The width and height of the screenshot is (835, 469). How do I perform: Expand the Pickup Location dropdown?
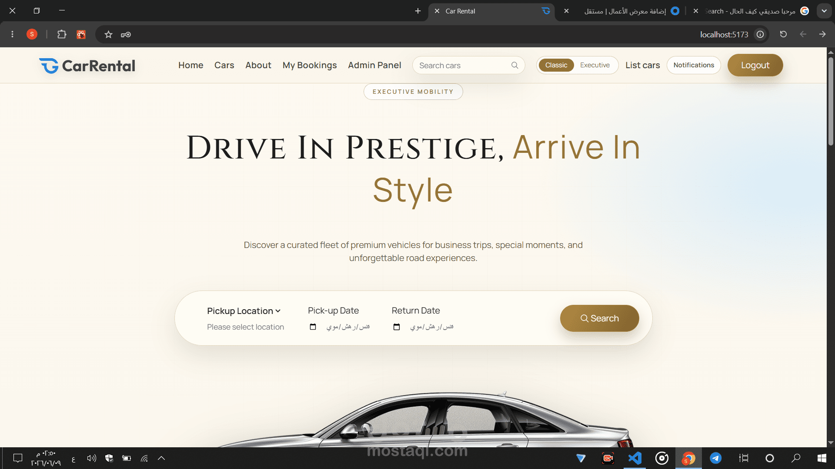point(244,311)
